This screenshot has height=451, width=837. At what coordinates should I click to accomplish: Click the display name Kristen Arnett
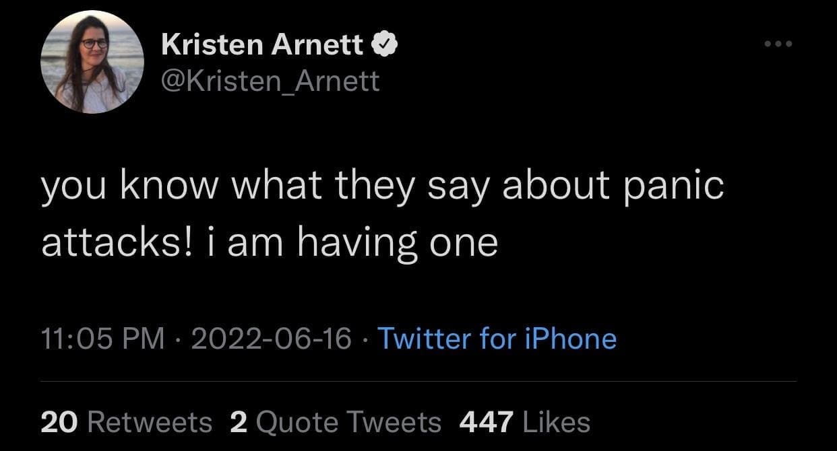(263, 45)
